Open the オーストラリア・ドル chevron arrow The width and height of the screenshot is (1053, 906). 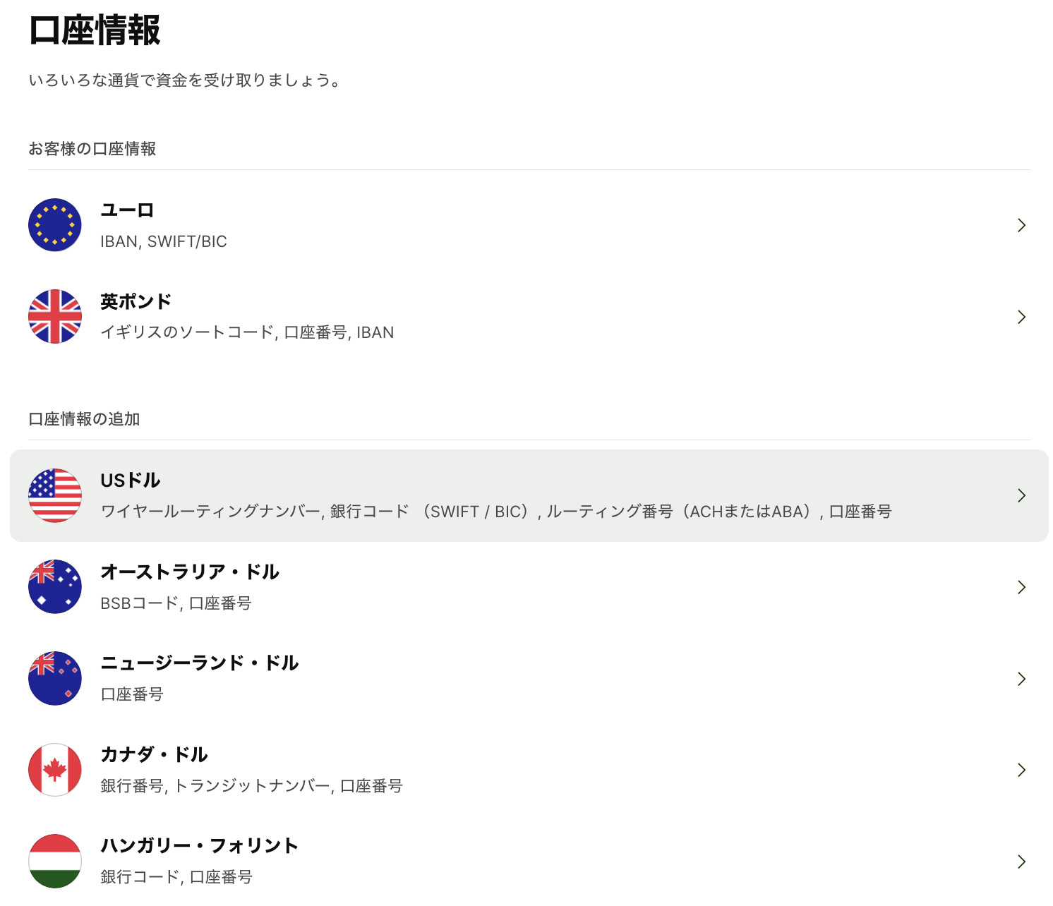tap(1021, 587)
